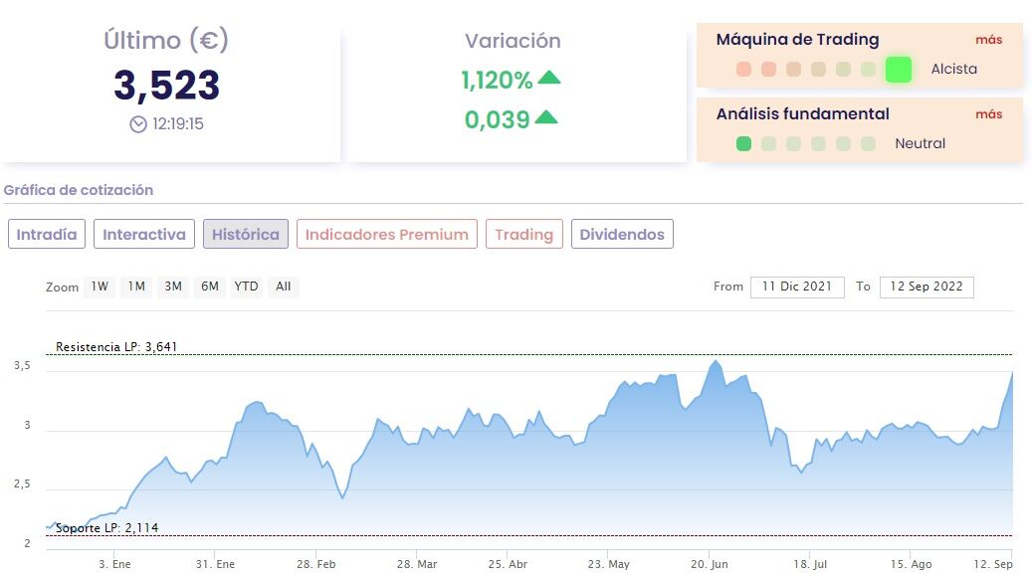
Task: Click the clock icon beside 12:19:15
Action: [138, 124]
